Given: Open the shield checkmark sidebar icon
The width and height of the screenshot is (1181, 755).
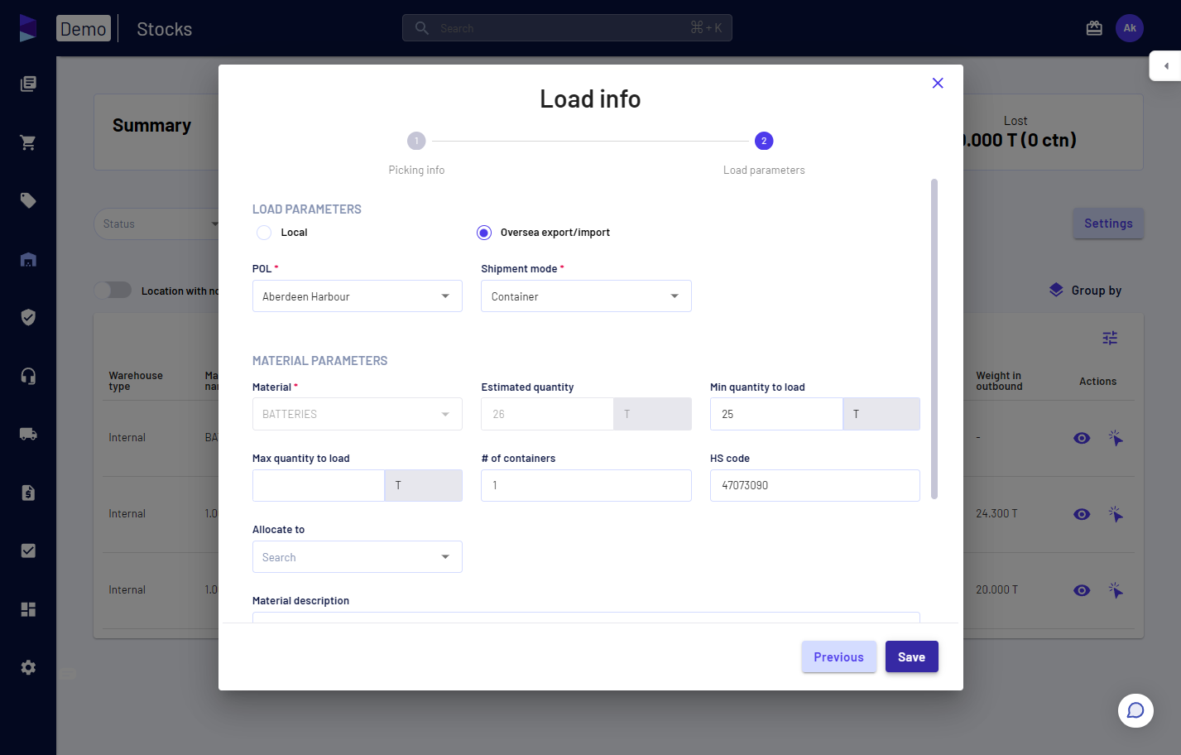Looking at the screenshot, I should coord(28,317).
